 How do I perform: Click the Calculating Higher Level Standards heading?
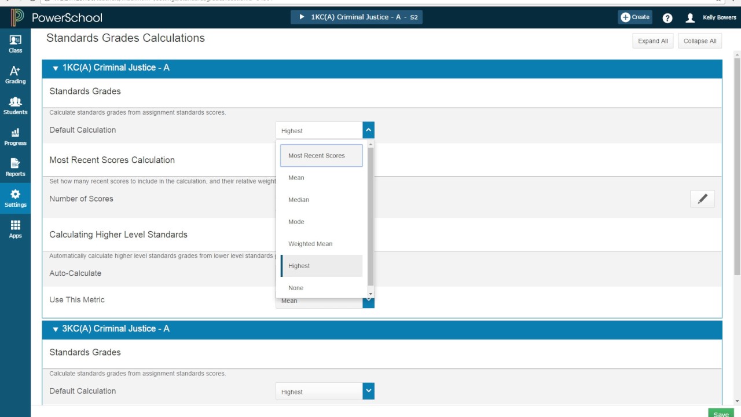(x=118, y=235)
